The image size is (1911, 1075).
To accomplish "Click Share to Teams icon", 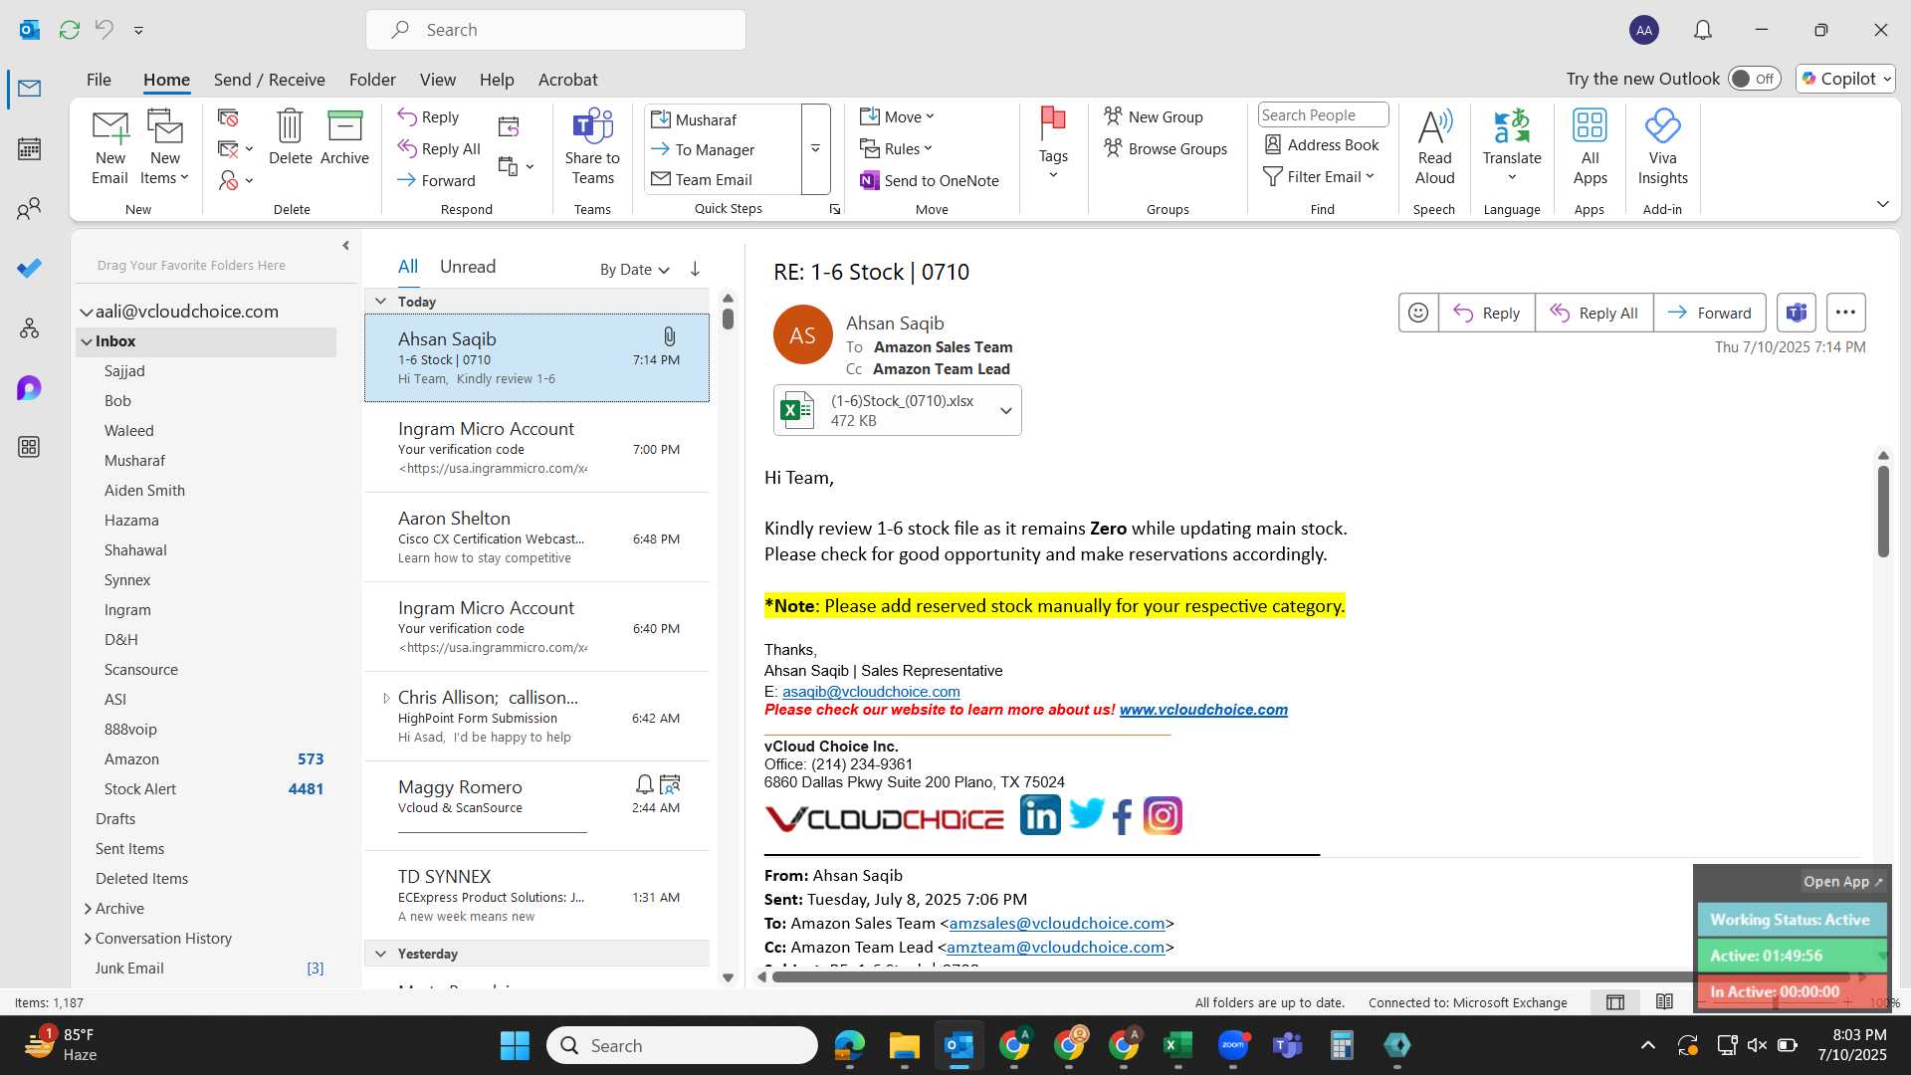I will tap(592, 147).
